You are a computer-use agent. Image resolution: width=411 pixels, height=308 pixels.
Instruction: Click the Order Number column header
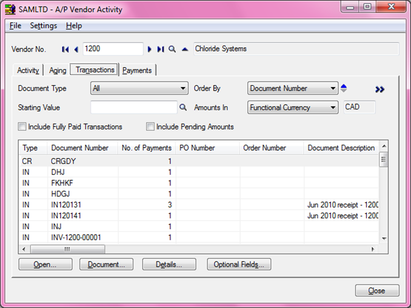click(272, 148)
